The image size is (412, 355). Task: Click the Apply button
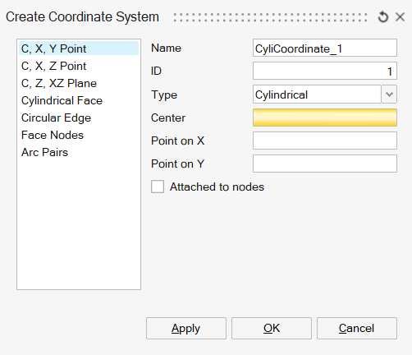tap(186, 328)
